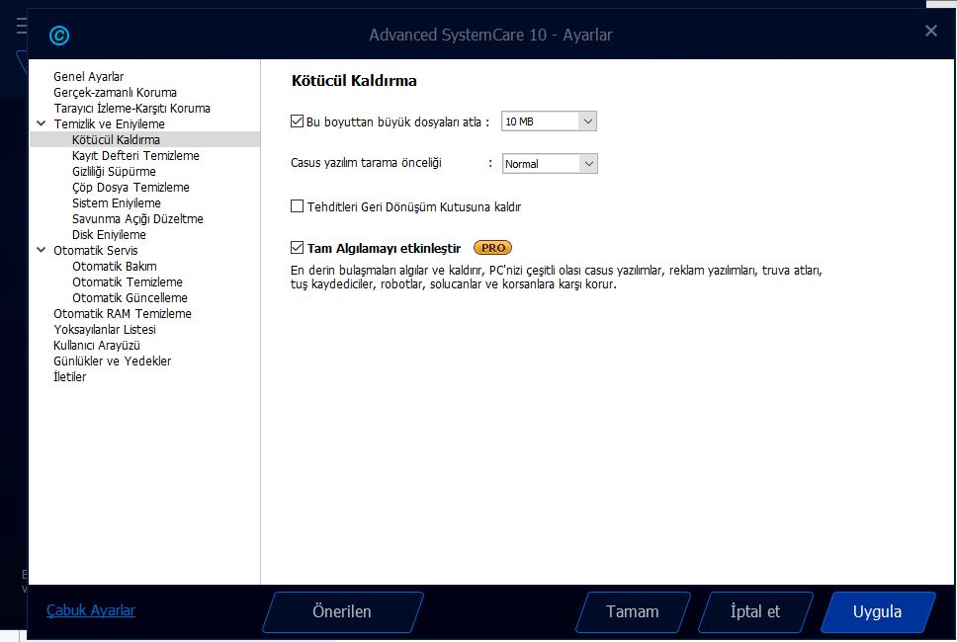
Task: Click the 'Casus yazılım tarama önceliği' label
Action: coord(366,163)
